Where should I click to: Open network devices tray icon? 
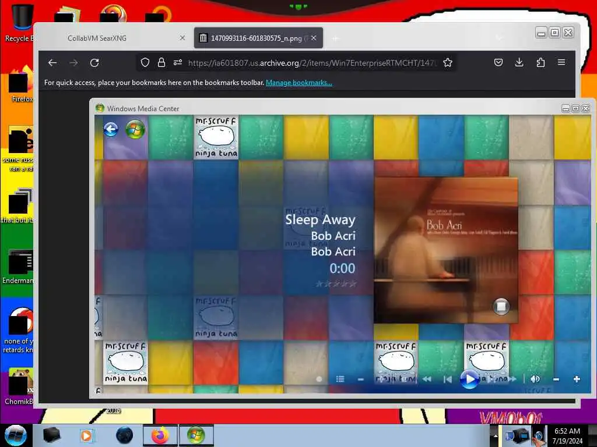[x=517, y=435]
